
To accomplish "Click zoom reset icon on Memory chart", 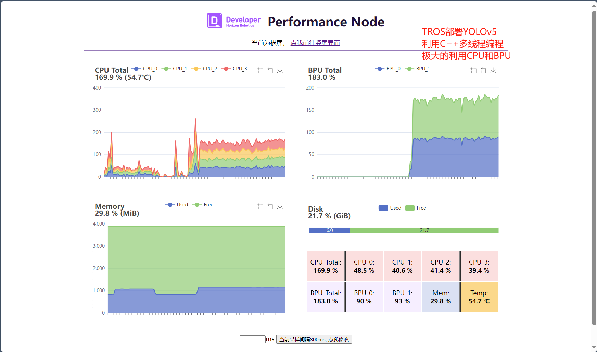I will [x=270, y=207].
